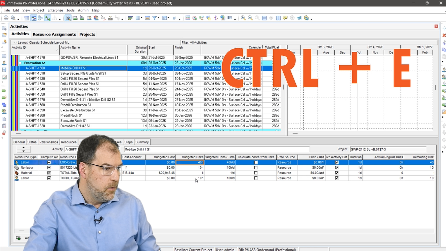Open the Help icon dropdown arrow
The width and height of the screenshot is (446, 251).
pyautogui.click(x=311, y=19)
